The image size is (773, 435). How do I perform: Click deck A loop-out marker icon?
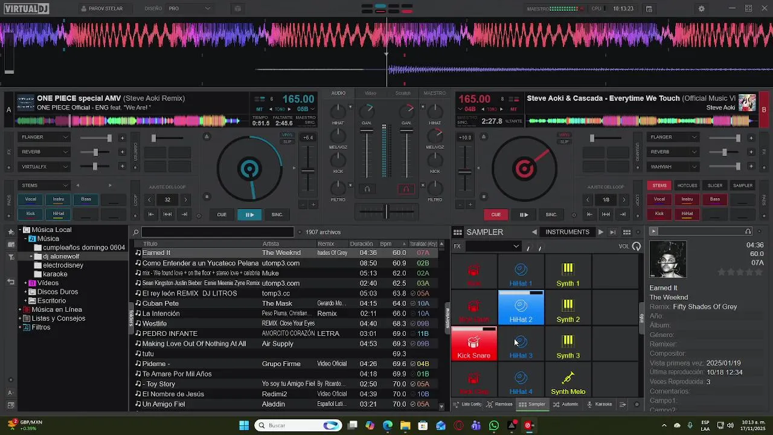coord(184,214)
